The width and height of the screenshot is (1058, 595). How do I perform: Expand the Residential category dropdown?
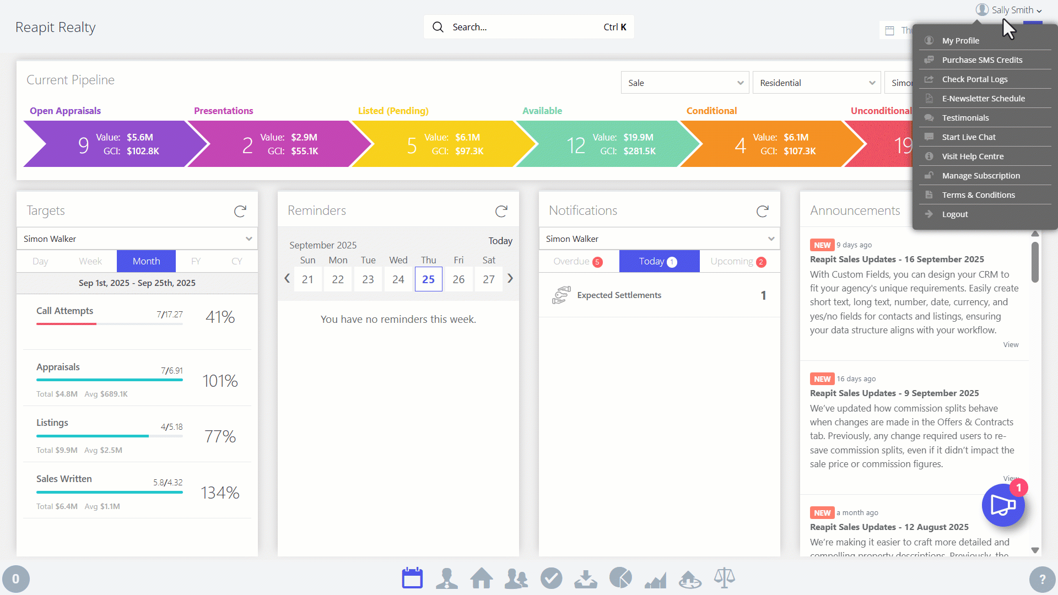(x=817, y=83)
